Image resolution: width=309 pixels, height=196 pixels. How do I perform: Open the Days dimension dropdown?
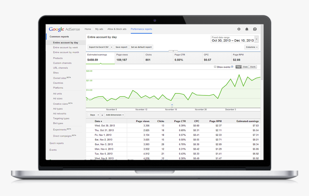94,115
